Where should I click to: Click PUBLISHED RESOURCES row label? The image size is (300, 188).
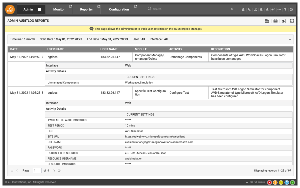coord(63,153)
